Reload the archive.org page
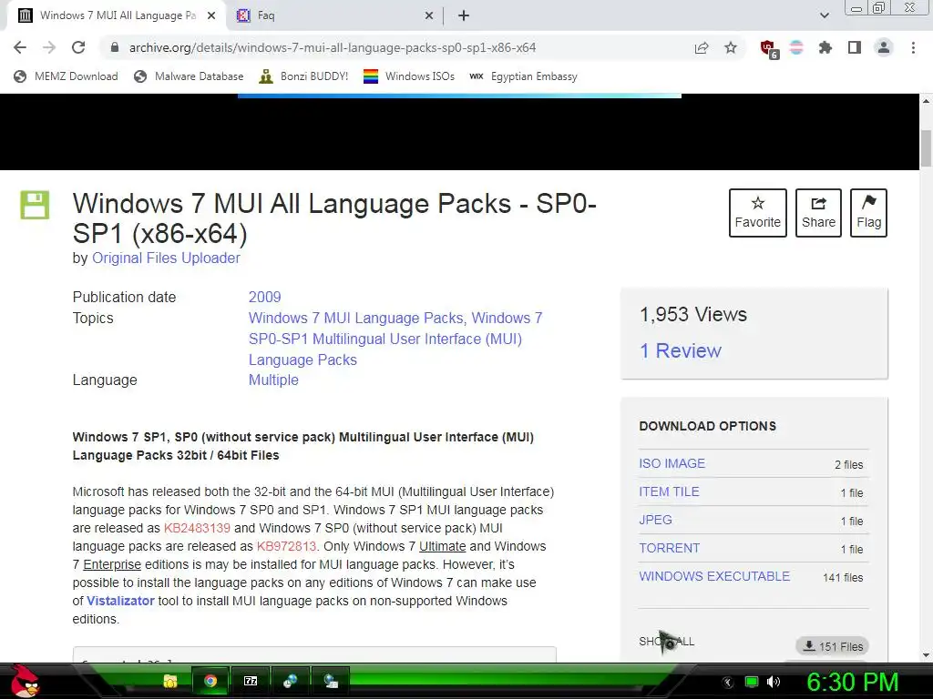The height and width of the screenshot is (699, 933). 78,47
